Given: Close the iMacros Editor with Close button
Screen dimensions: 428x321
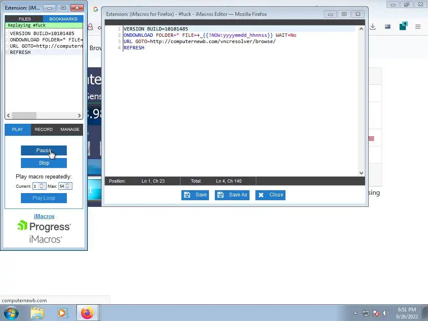Looking at the screenshot, I should click(x=270, y=195).
